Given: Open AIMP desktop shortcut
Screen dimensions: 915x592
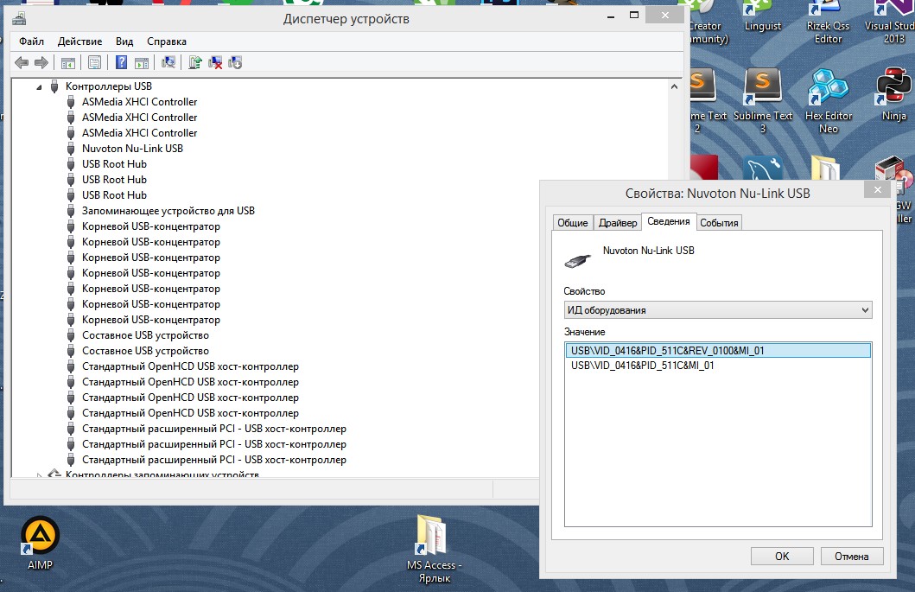Looking at the screenshot, I should (x=40, y=543).
